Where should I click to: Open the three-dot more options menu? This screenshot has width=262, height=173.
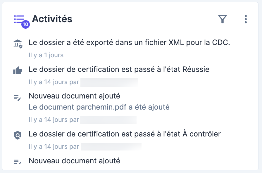click(x=246, y=19)
